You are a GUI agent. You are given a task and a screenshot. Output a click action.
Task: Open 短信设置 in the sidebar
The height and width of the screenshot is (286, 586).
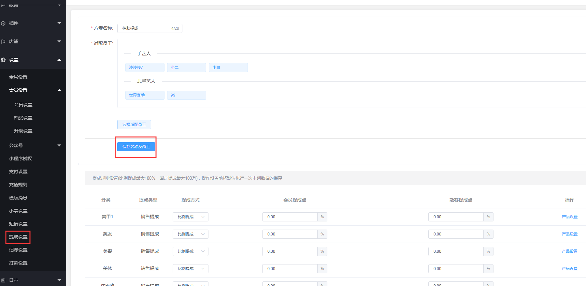click(x=18, y=224)
